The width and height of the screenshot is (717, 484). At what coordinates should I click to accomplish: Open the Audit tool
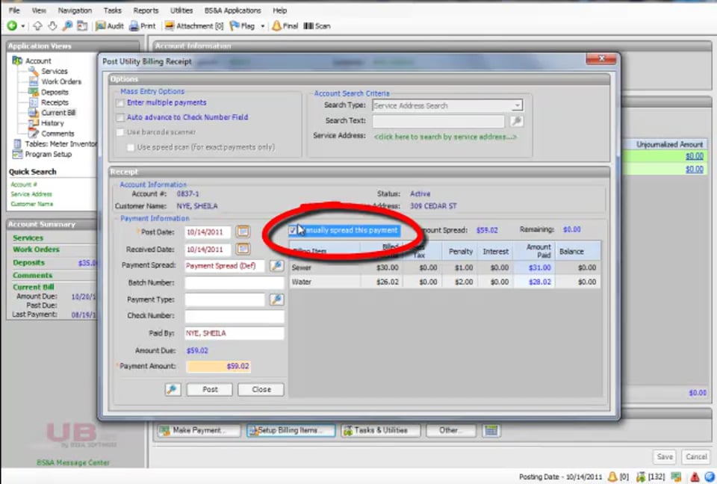pos(109,26)
